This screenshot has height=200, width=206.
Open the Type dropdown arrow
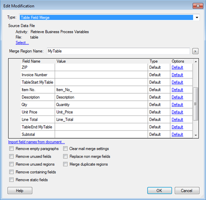point(197,17)
